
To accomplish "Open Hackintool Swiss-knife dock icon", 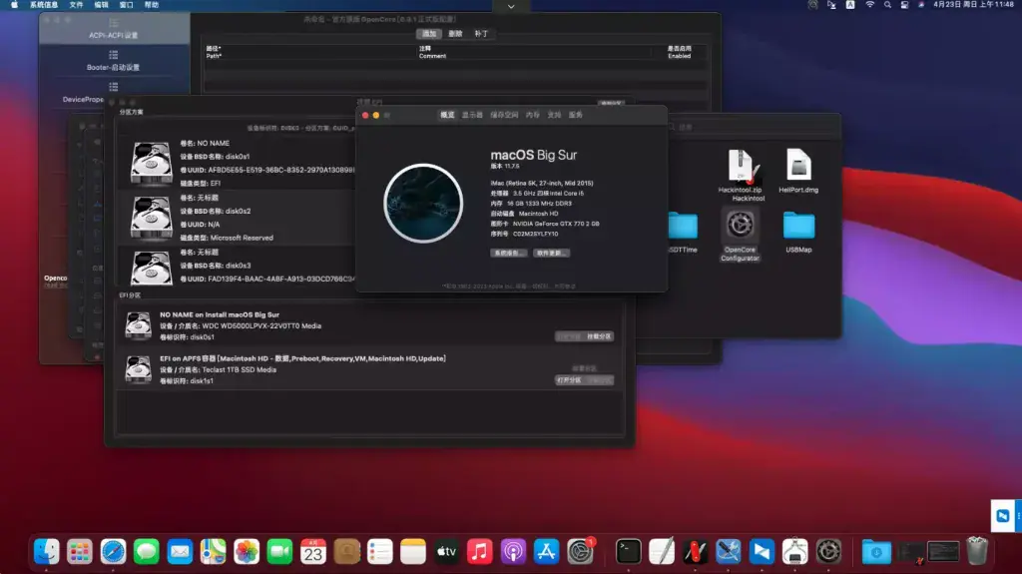I will click(x=695, y=552).
